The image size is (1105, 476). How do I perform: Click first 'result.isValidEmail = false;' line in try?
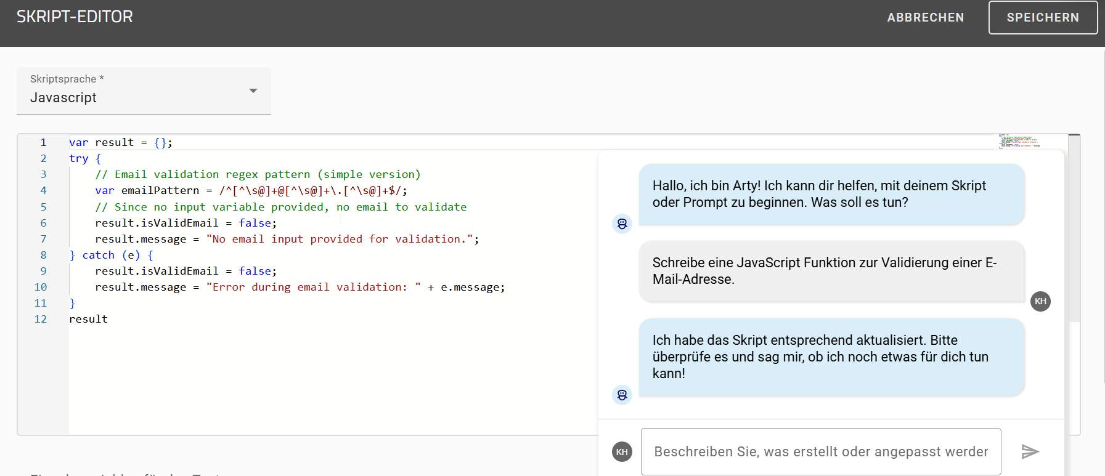[x=186, y=223]
